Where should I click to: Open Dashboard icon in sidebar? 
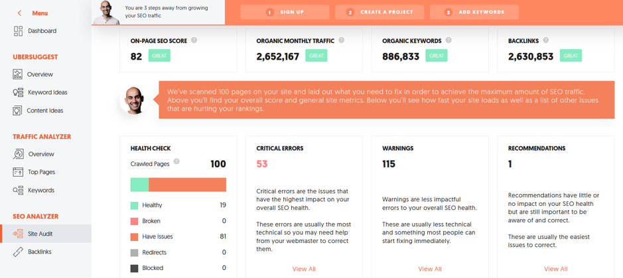click(19, 31)
